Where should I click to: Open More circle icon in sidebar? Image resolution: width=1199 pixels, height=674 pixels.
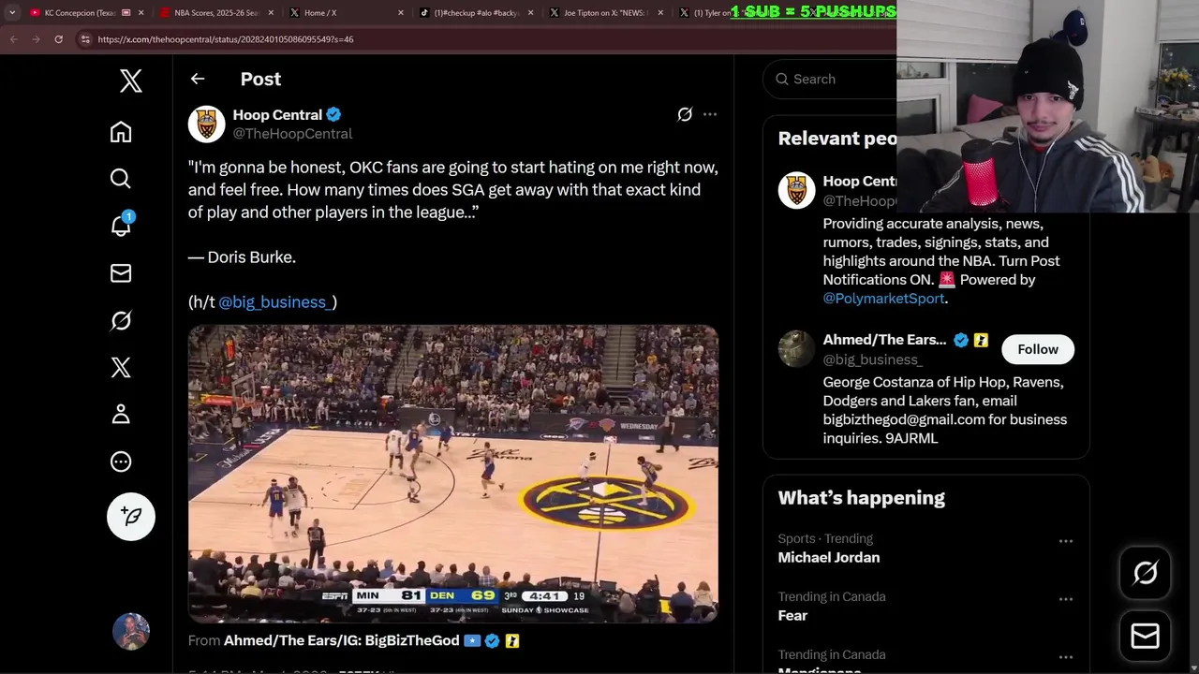tap(121, 462)
